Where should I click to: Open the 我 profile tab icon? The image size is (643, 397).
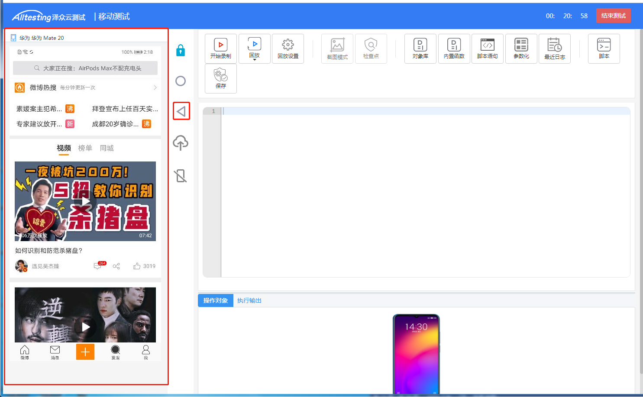coord(146,352)
